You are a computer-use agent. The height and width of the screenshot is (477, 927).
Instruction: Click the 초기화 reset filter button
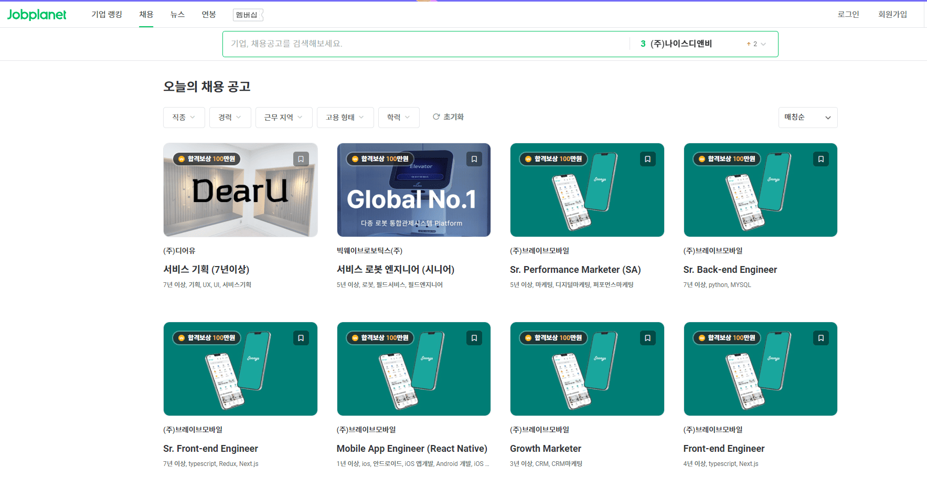(448, 117)
